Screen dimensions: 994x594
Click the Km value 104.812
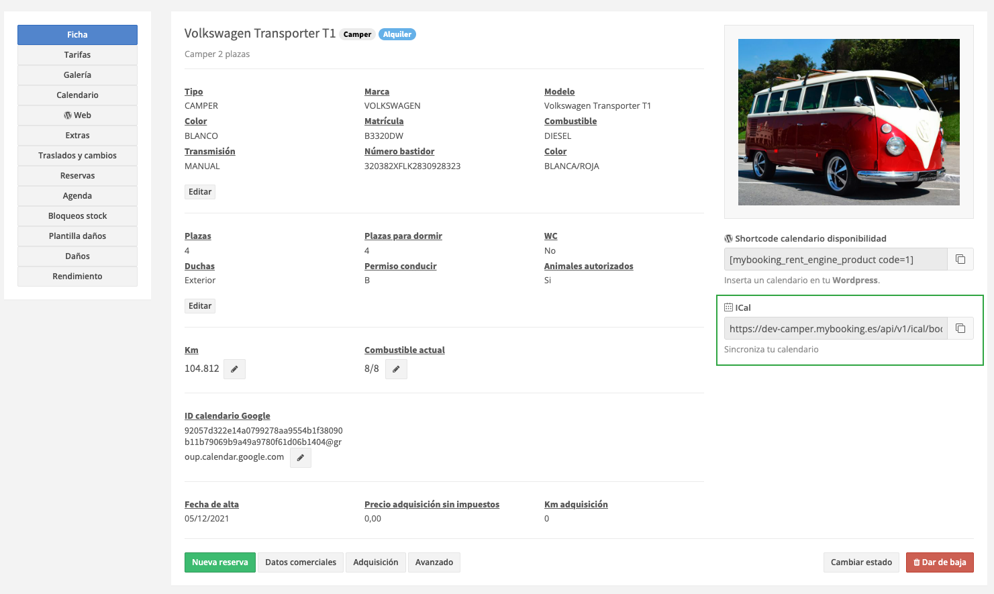(202, 368)
